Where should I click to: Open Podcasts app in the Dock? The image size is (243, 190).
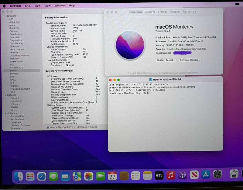183,175
